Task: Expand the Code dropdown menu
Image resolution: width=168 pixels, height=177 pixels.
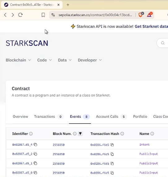Action: pyautogui.click(x=45, y=60)
